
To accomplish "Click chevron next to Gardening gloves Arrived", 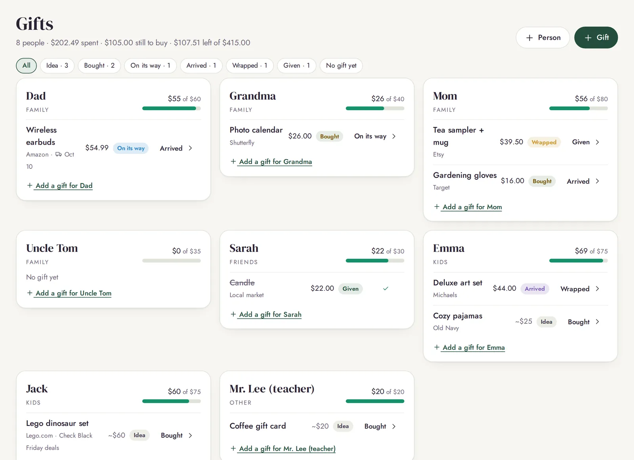I will click(598, 181).
